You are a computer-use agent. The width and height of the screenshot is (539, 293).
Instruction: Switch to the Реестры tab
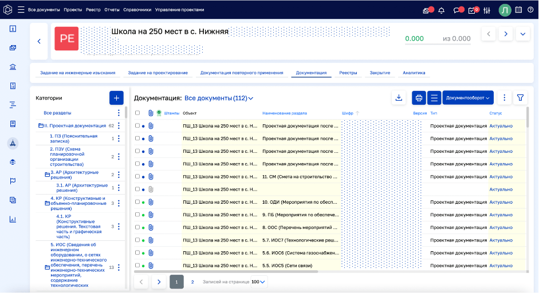(x=348, y=73)
